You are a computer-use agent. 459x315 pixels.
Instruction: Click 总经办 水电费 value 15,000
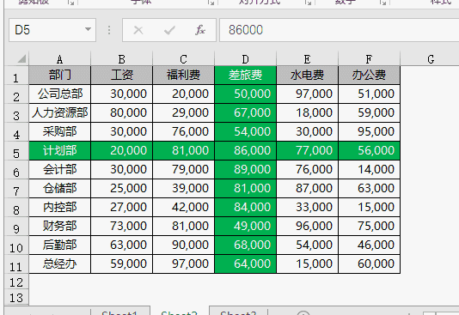tap(308, 264)
